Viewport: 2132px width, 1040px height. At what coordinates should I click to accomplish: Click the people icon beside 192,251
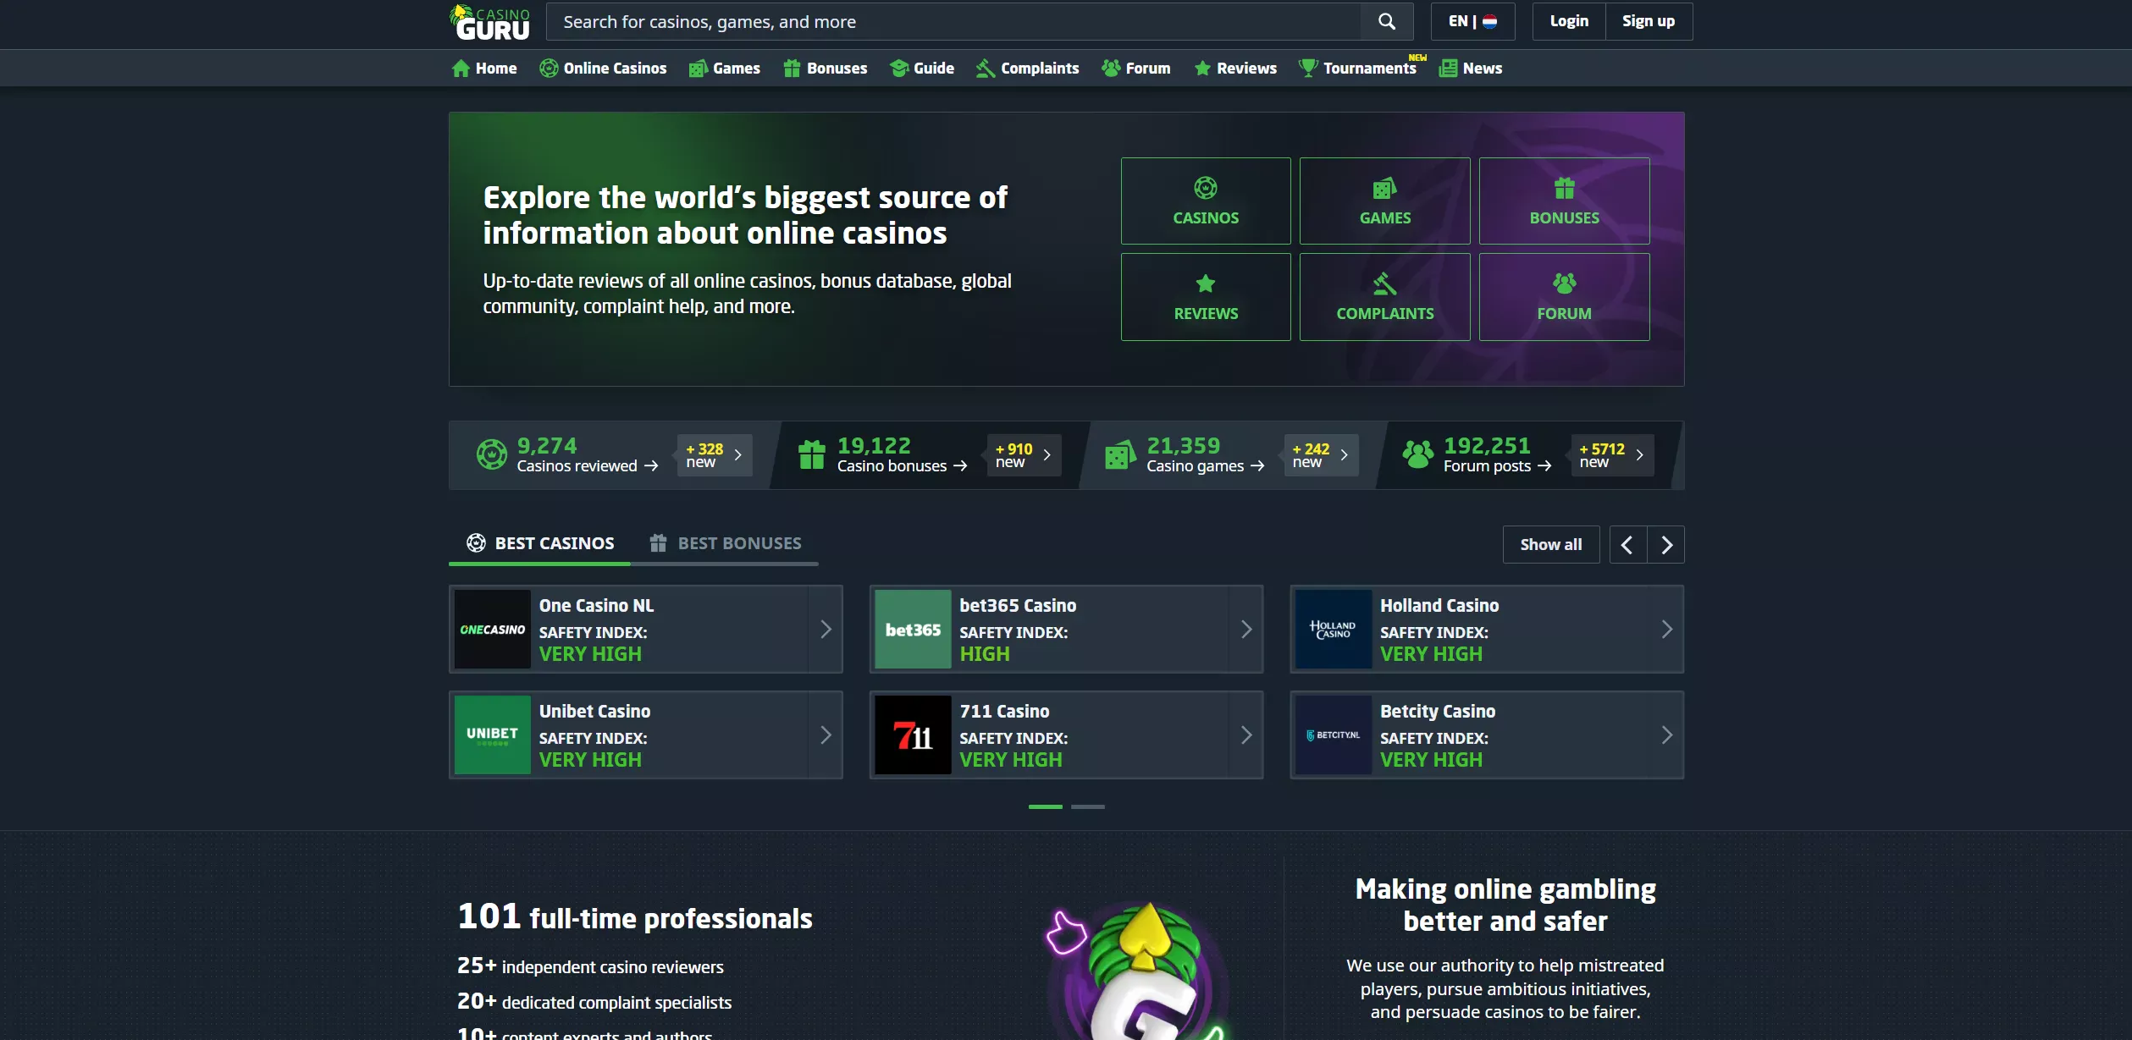[1417, 454]
